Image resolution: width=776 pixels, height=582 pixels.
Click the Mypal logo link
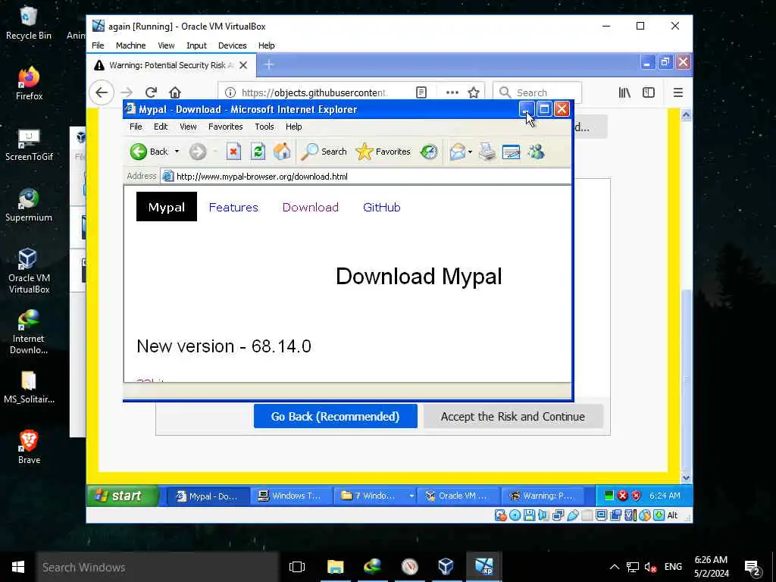[x=166, y=207]
